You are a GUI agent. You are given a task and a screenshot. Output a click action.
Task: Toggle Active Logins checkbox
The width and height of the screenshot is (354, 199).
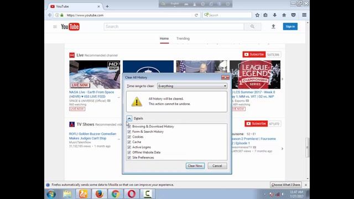pyautogui.click(x=129, y=148)
